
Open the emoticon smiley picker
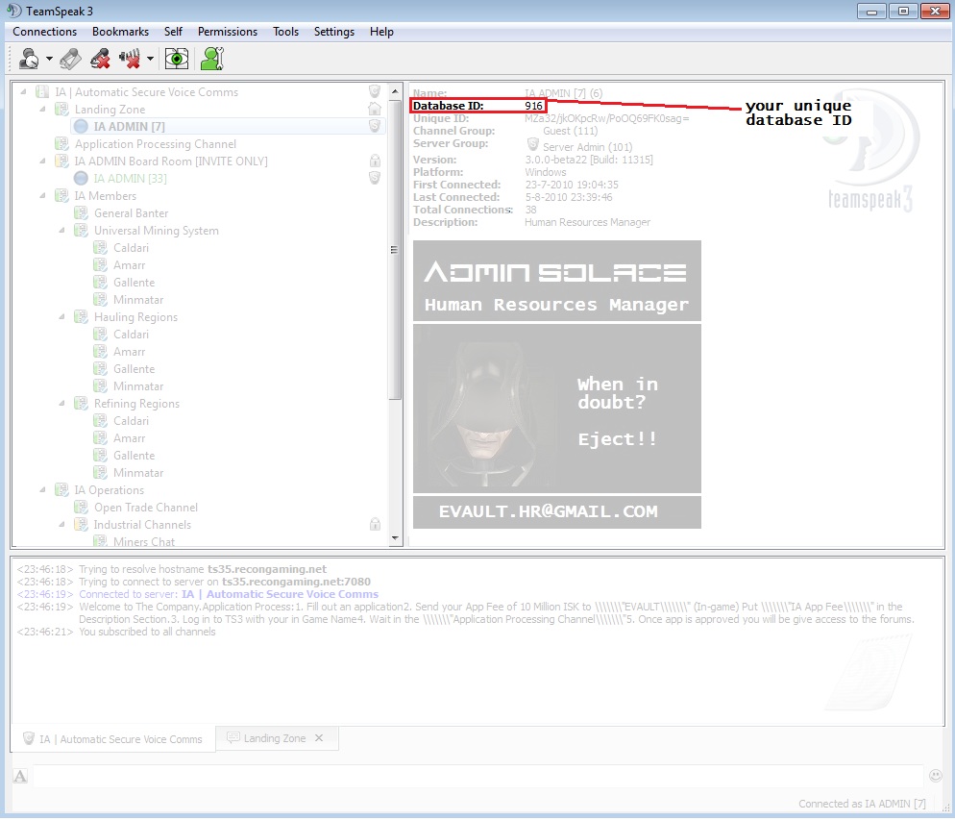(x=936, y=776)
